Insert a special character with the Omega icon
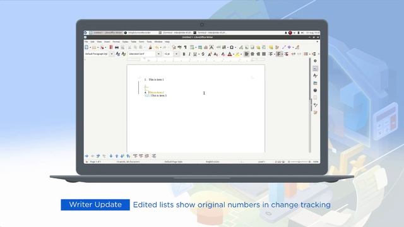This screenshot has height=227, width=404. click(232, 47)
